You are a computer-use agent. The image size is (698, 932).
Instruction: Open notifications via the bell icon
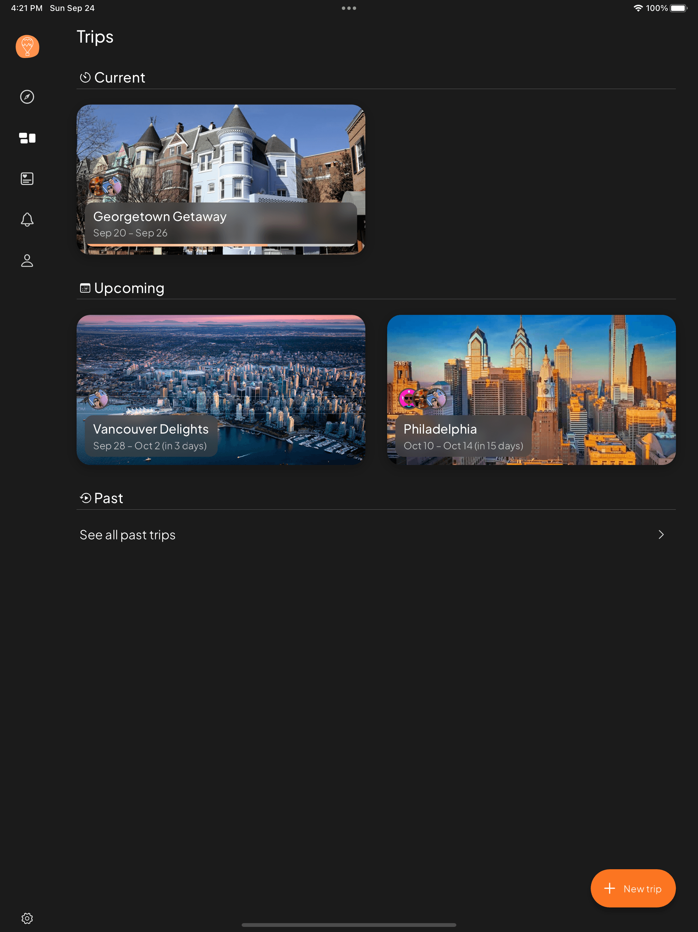click(x=27, y=219)
